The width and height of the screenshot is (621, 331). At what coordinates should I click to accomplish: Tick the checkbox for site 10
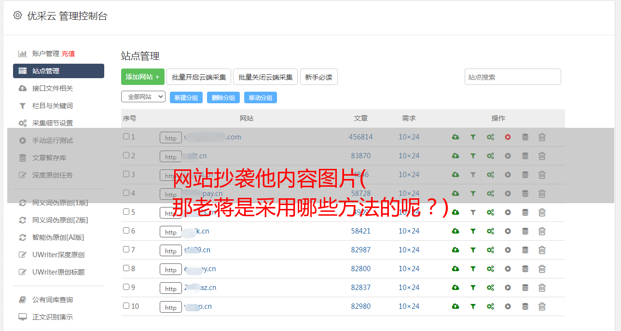coord(126,306)
